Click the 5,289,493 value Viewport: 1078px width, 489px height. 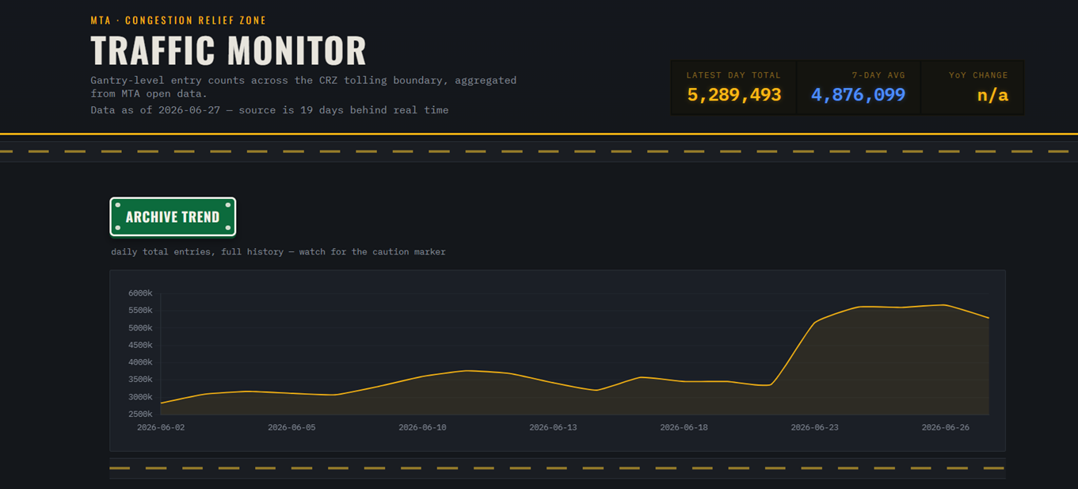733,95
